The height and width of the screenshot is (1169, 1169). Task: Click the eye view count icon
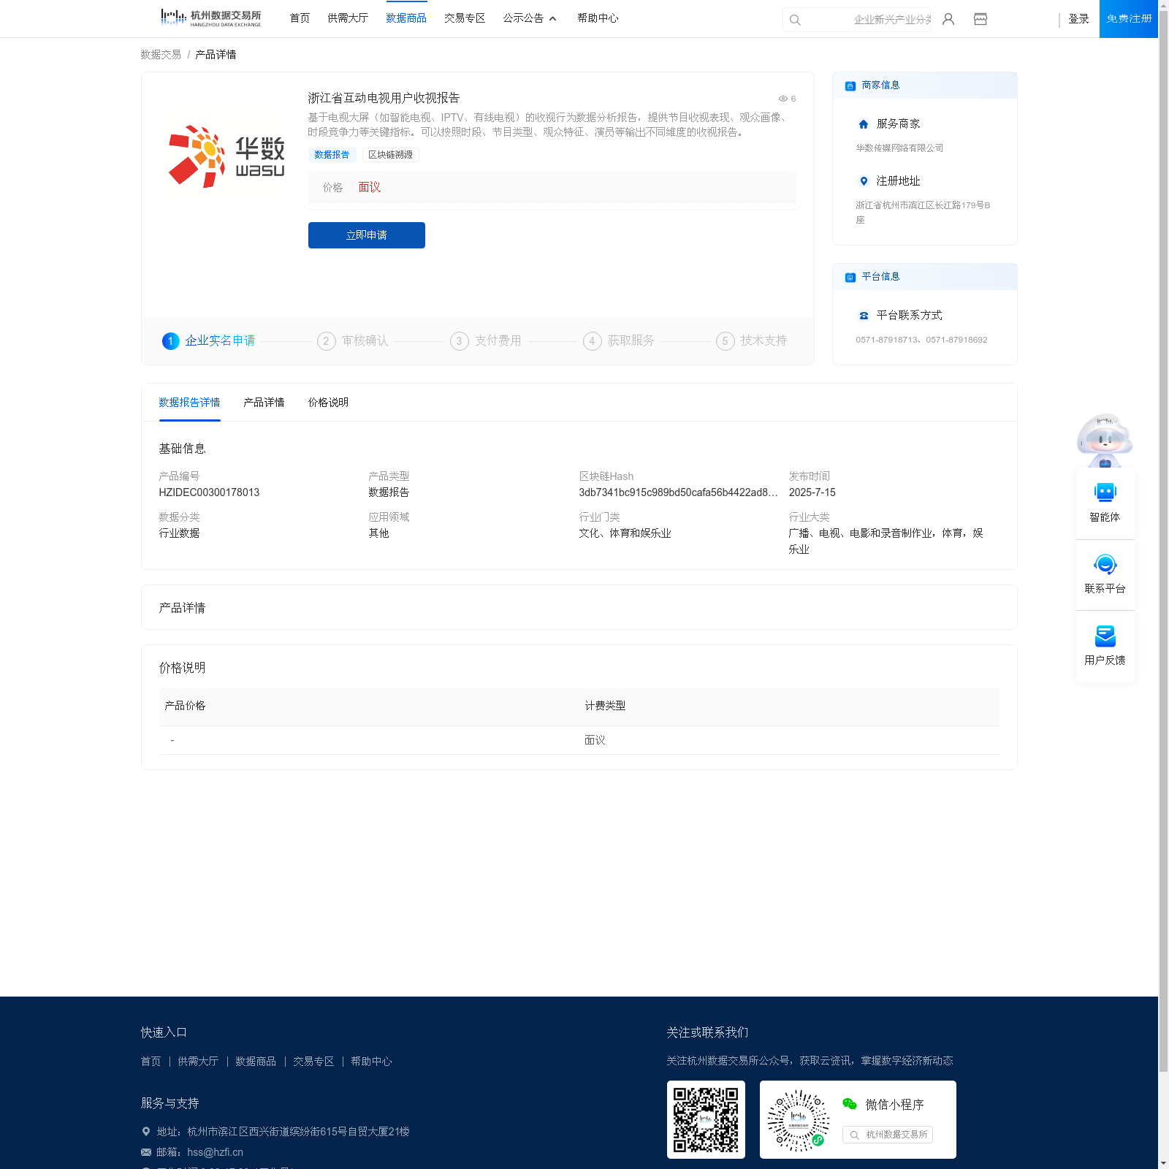(x=782, y=99)
